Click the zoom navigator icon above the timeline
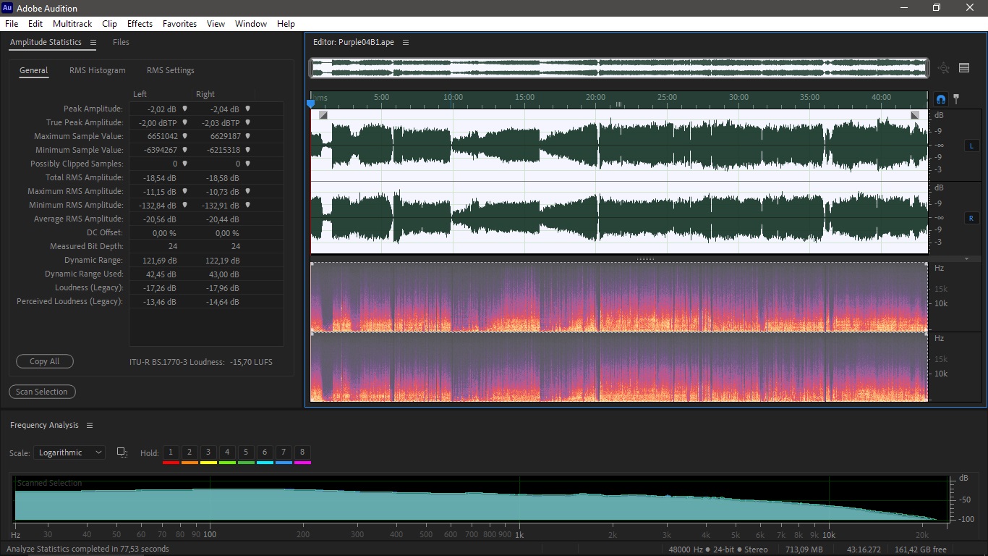988x556 pixels. pyautogui.click(x=944, y=68)
